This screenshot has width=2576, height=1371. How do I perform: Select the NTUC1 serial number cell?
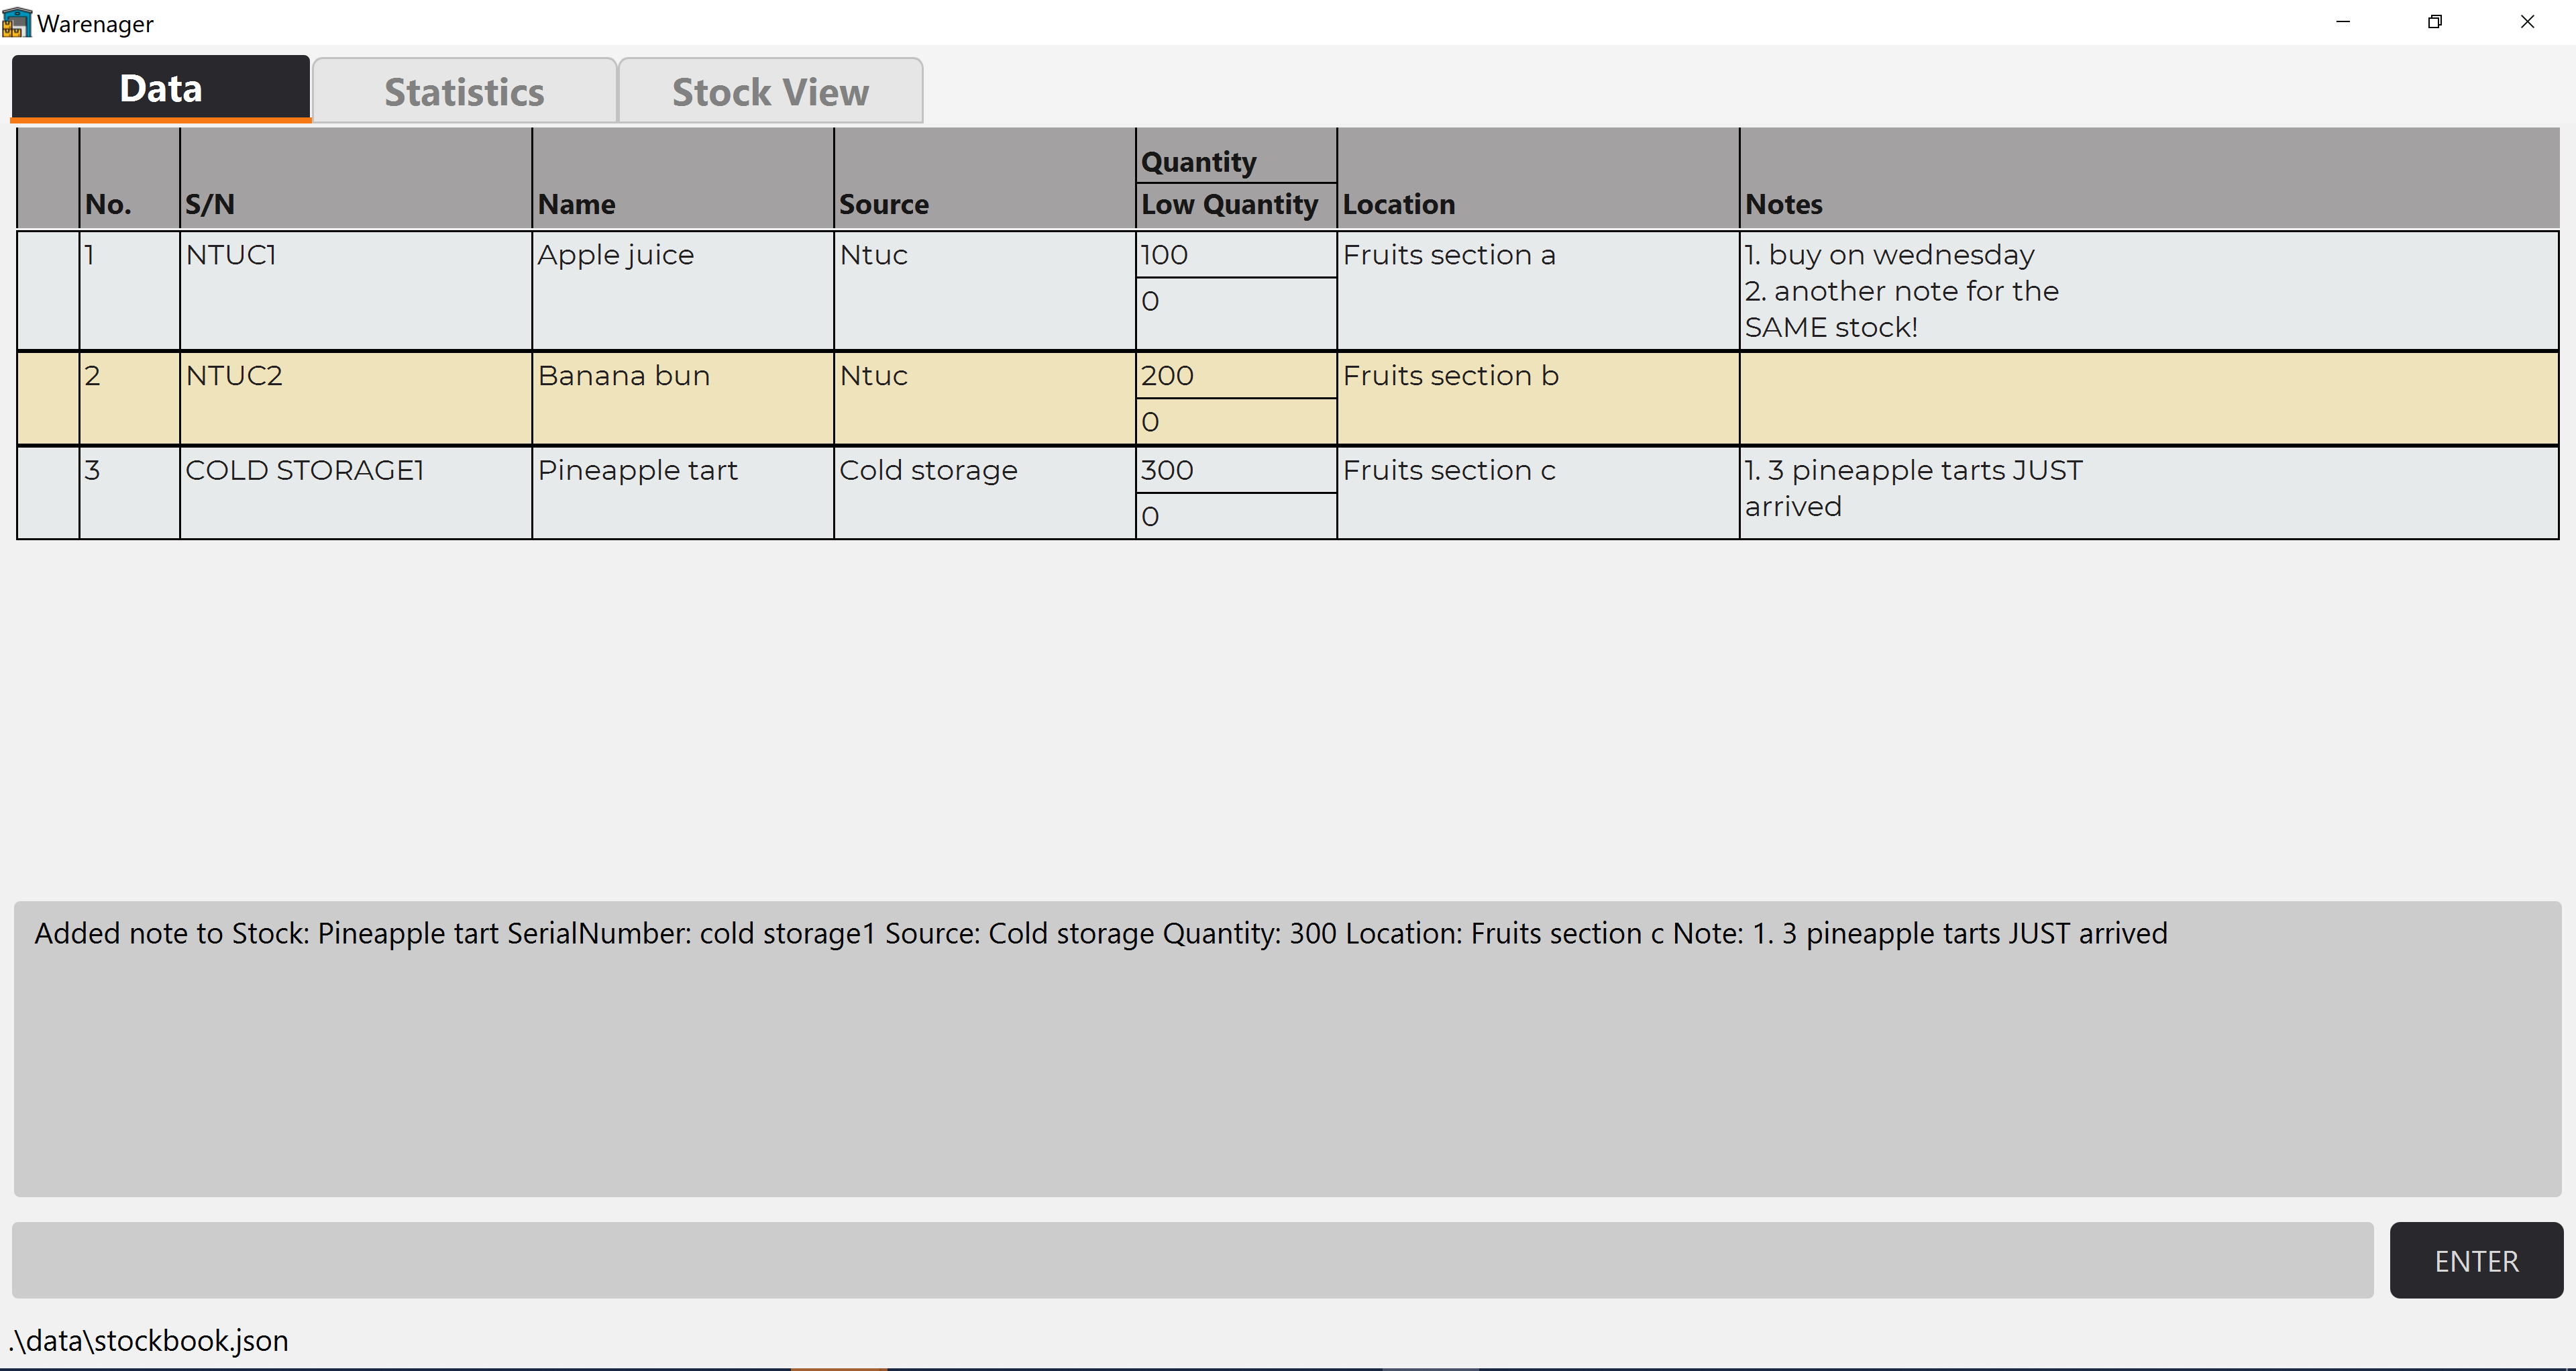(356, 290)
